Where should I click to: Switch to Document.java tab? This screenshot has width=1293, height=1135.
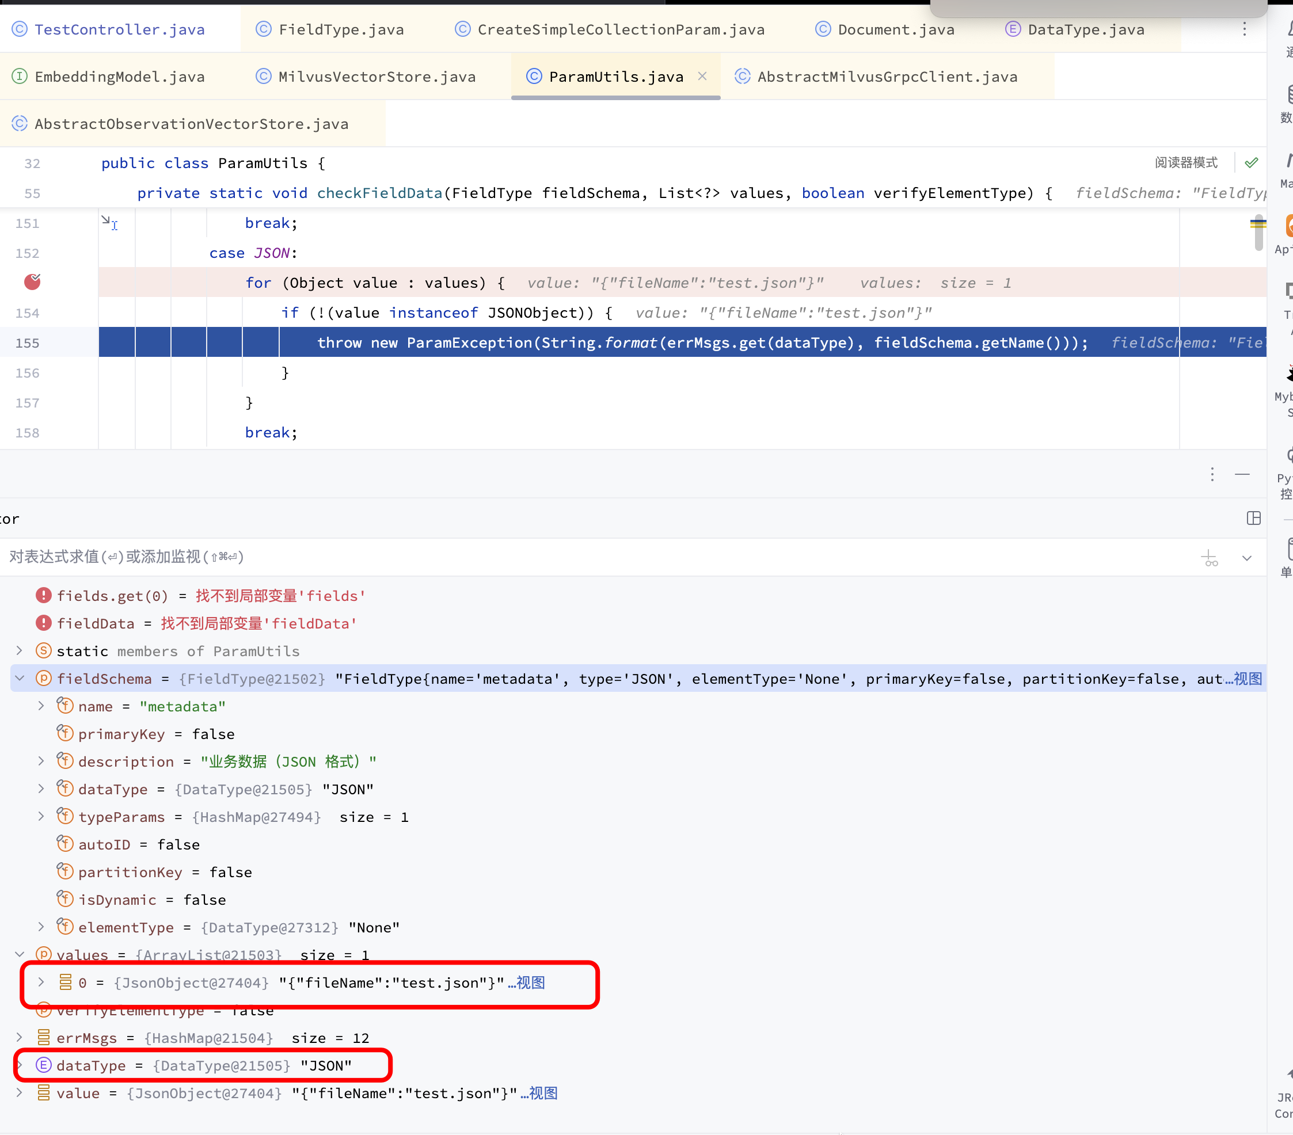884,30
